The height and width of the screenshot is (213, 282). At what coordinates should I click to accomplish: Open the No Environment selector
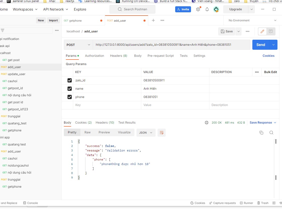click(252, 20)
